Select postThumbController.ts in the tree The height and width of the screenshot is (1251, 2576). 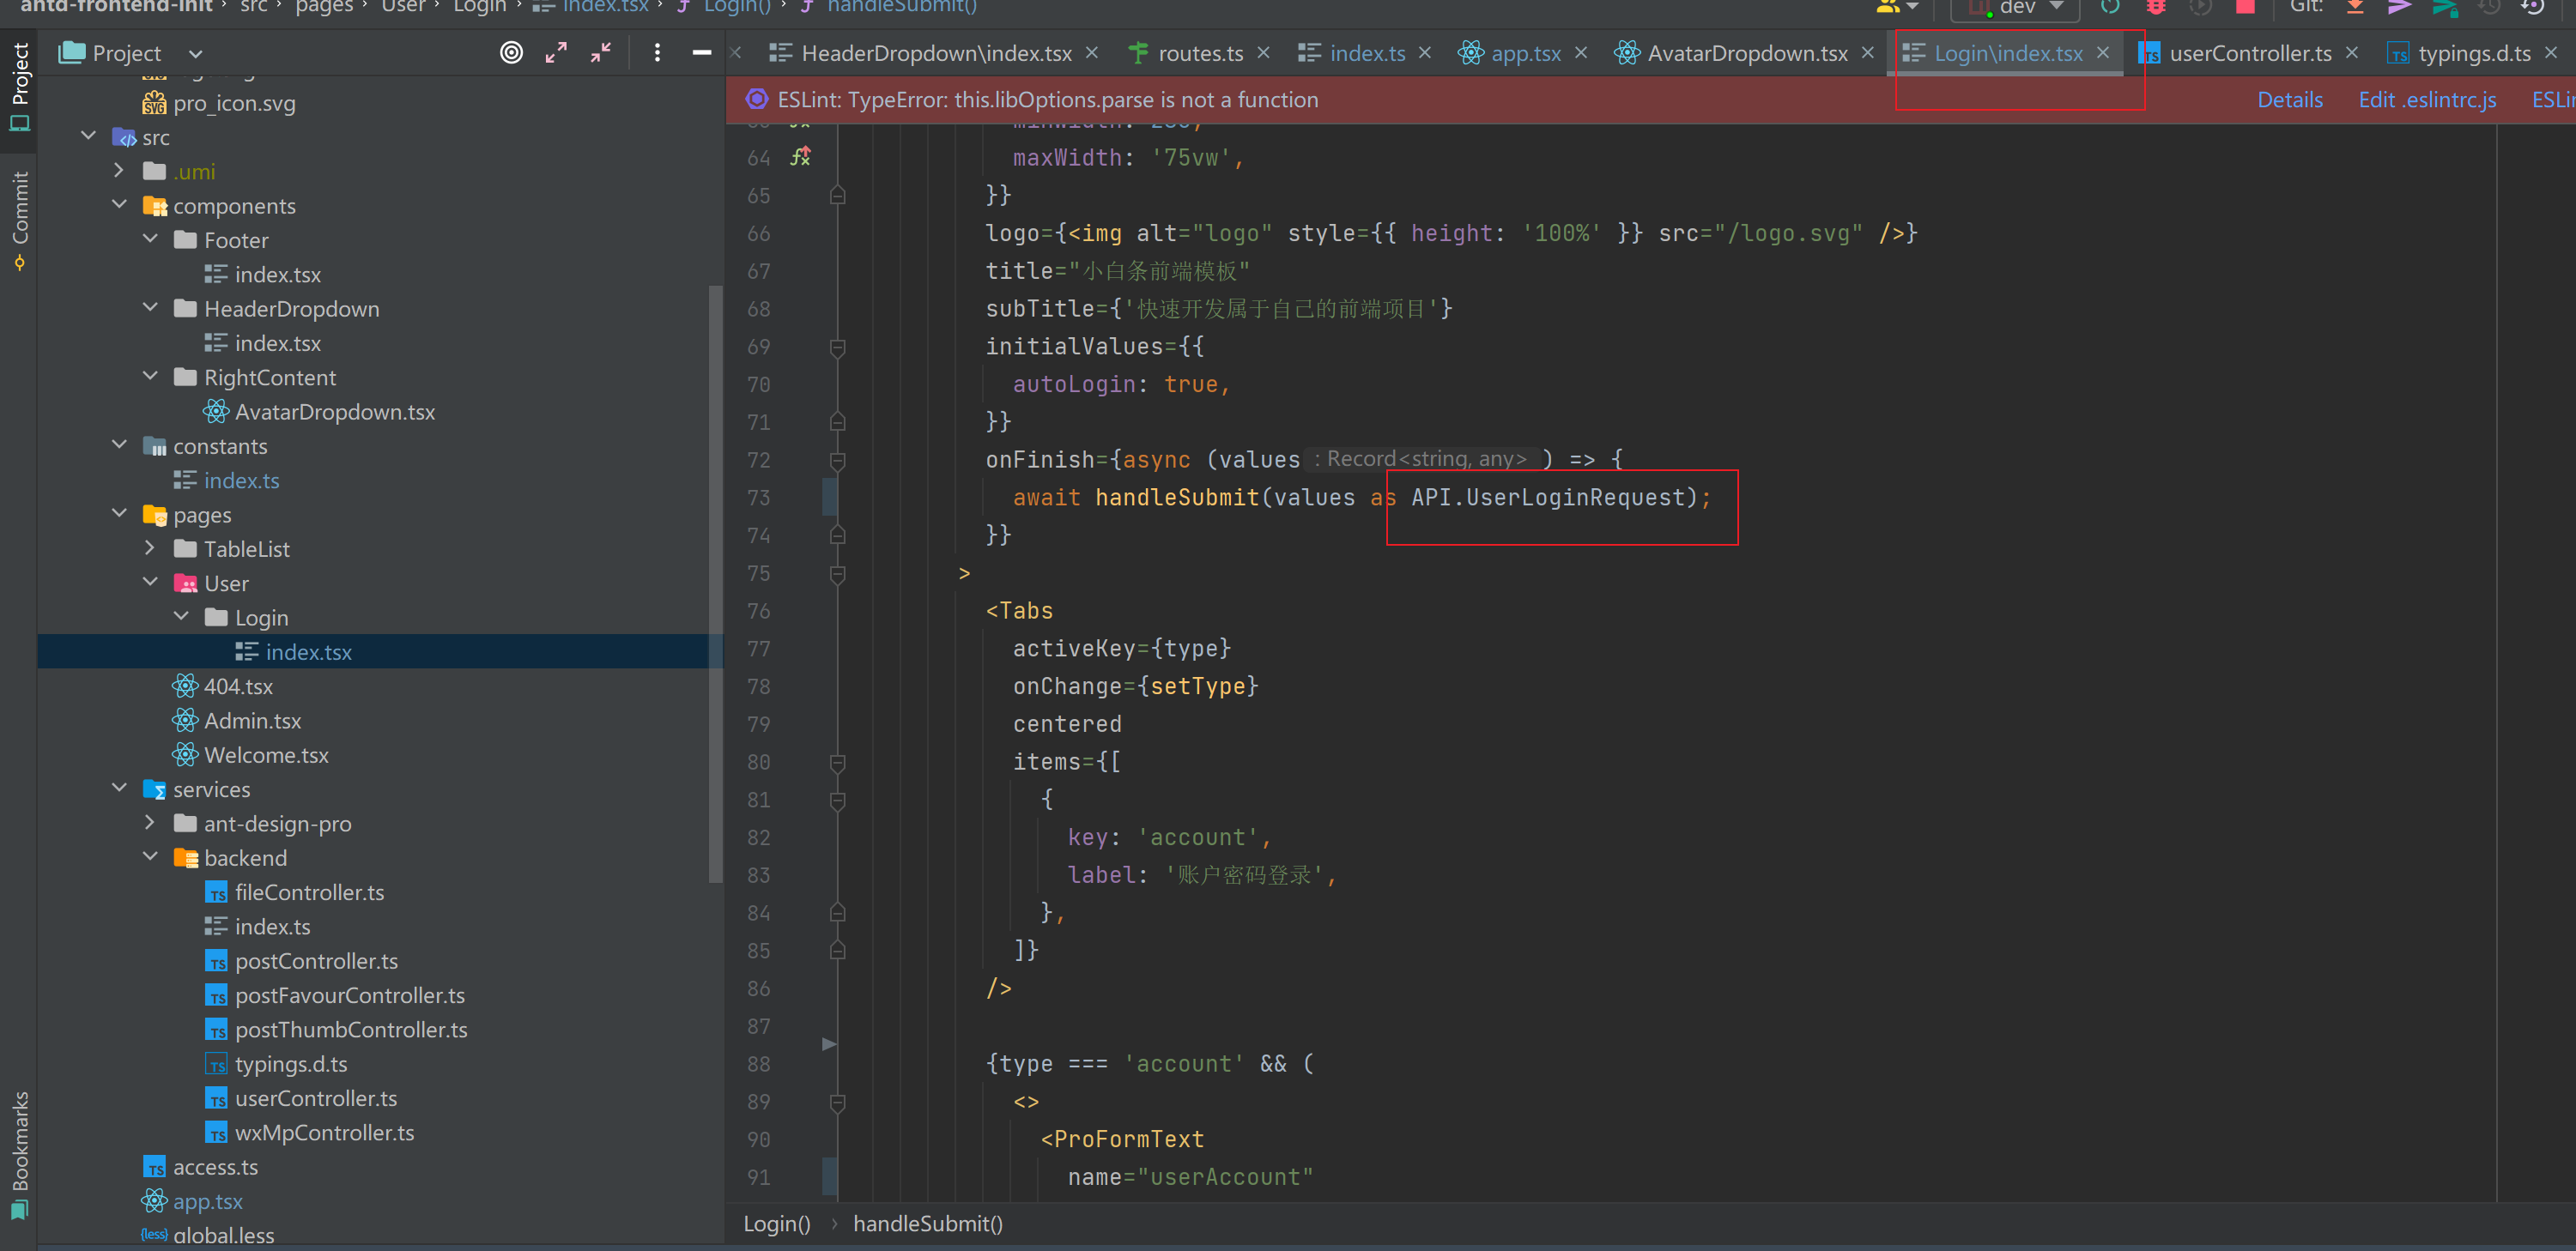point(351,1029)
